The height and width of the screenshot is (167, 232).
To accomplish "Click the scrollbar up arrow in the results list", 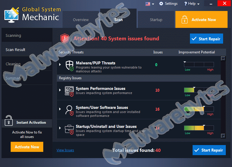I will pos(223,58).
